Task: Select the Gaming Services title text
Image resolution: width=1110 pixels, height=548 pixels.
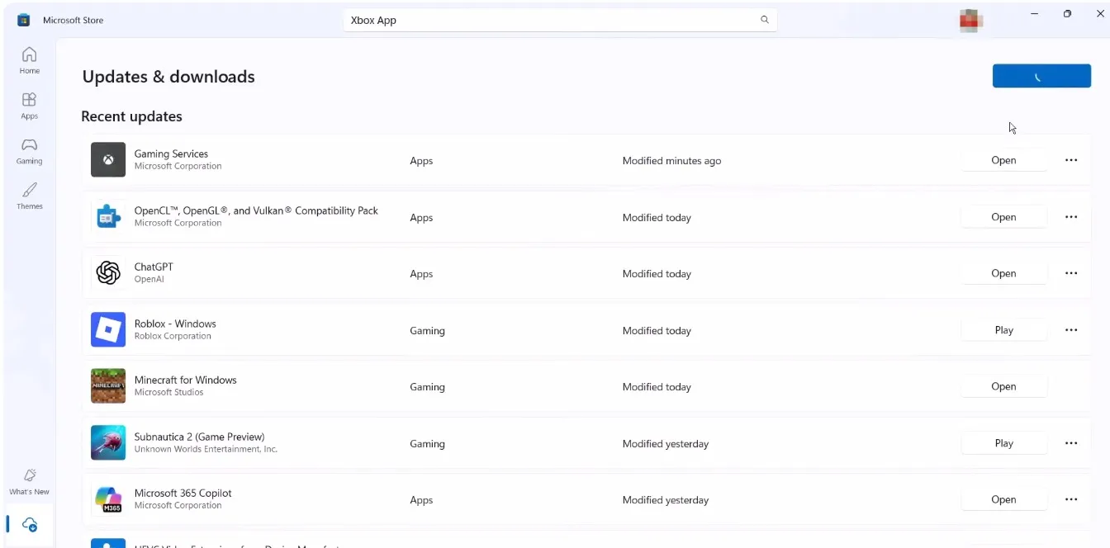Action: point(171,154)
